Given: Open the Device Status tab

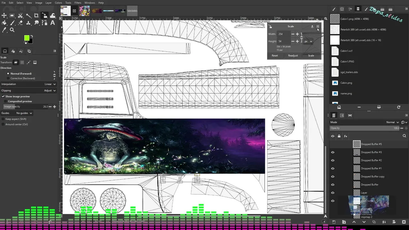Looking at the screenshot, I should pyautogui.click(x=13, y=51).
